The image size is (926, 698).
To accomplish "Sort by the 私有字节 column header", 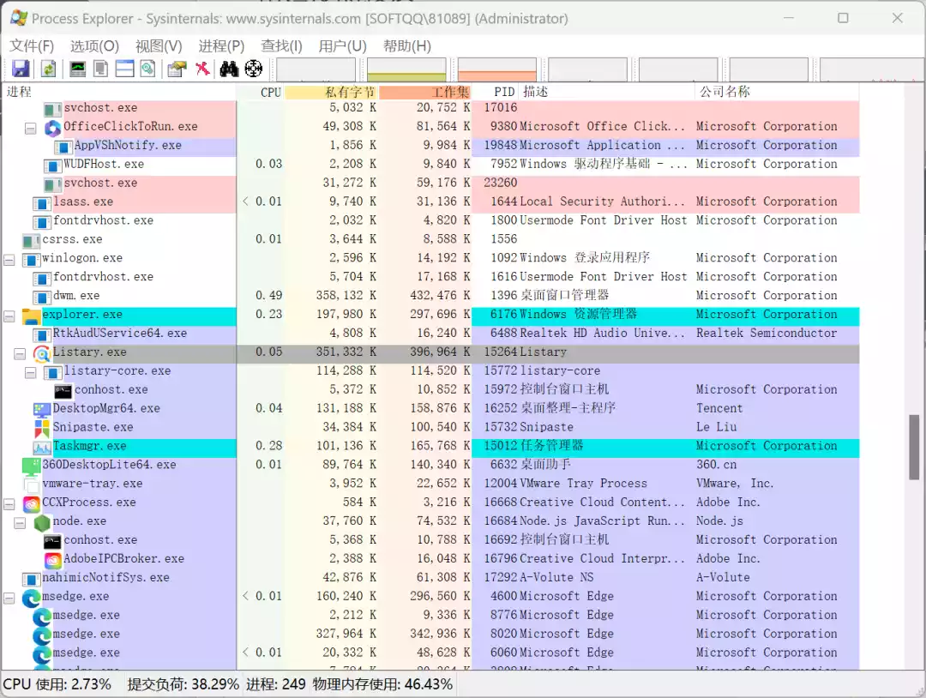I will click(x=331, y=92).
